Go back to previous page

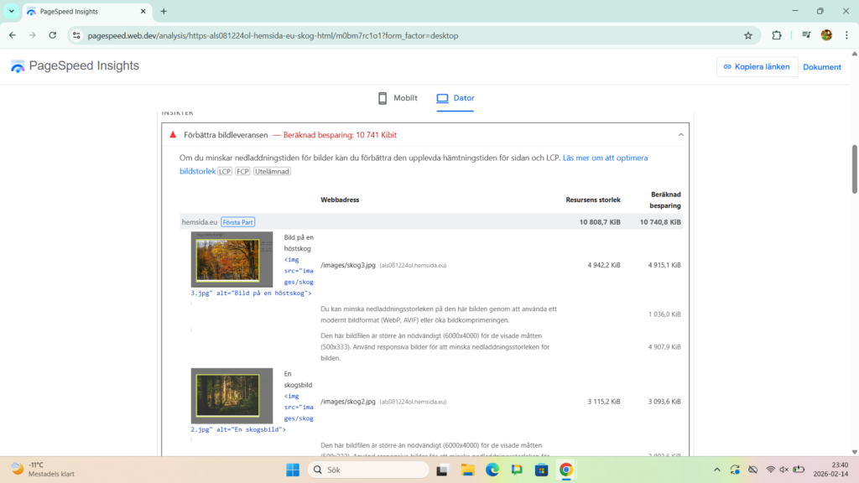(x=13, y=35)
